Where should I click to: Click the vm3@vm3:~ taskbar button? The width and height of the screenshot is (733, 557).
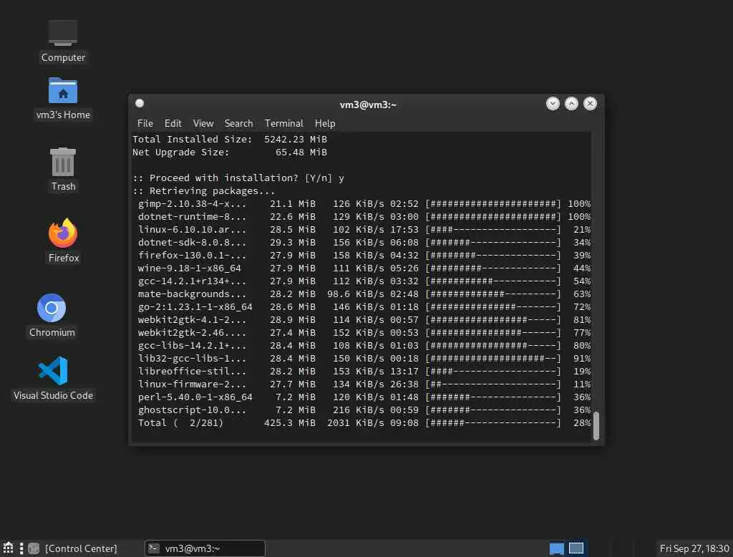[205, 548]
